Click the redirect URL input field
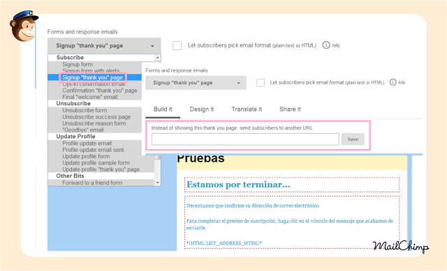Viewport: 447px width, 271px height. pos(245,139)
